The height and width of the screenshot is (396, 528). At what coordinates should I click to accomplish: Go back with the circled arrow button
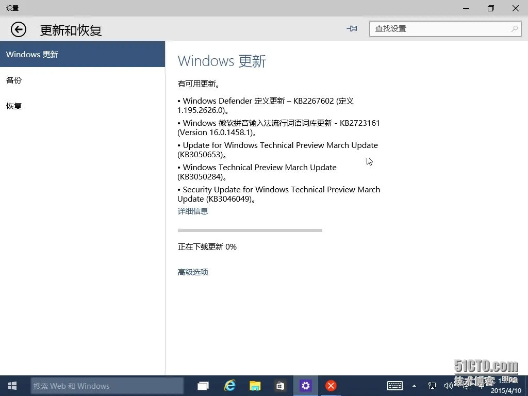pyautogui.click(x=18, y=29)
